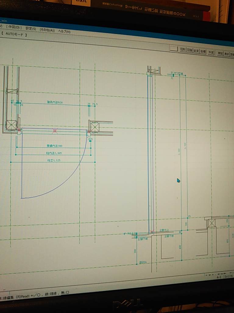The height and width of the screenshot is (313, 234).
Task: Select the 図形 toolbar button
Action: point(183,49)
